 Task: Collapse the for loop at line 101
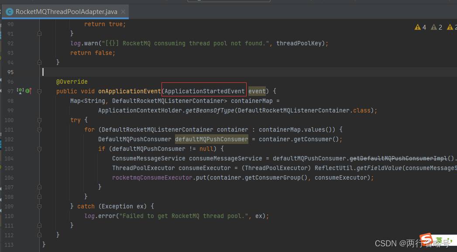pyautogui.click(x=39, y=130)
